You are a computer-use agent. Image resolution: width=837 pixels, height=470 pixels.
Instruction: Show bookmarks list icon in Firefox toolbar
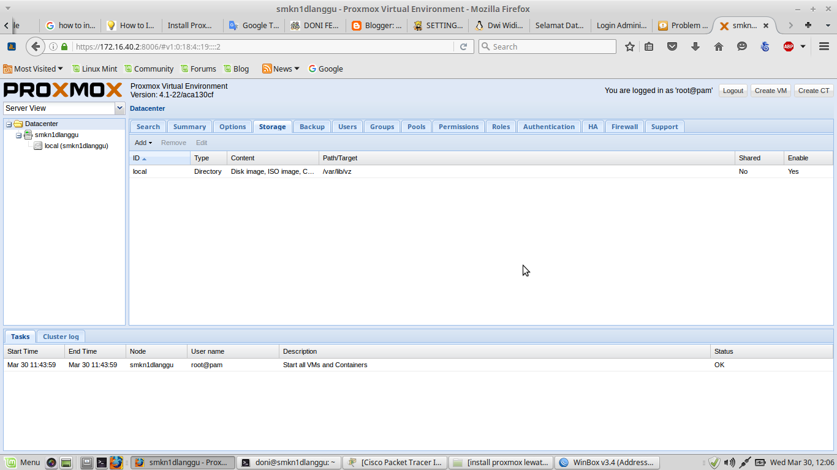pyautogui.click(x=649, y=47)
